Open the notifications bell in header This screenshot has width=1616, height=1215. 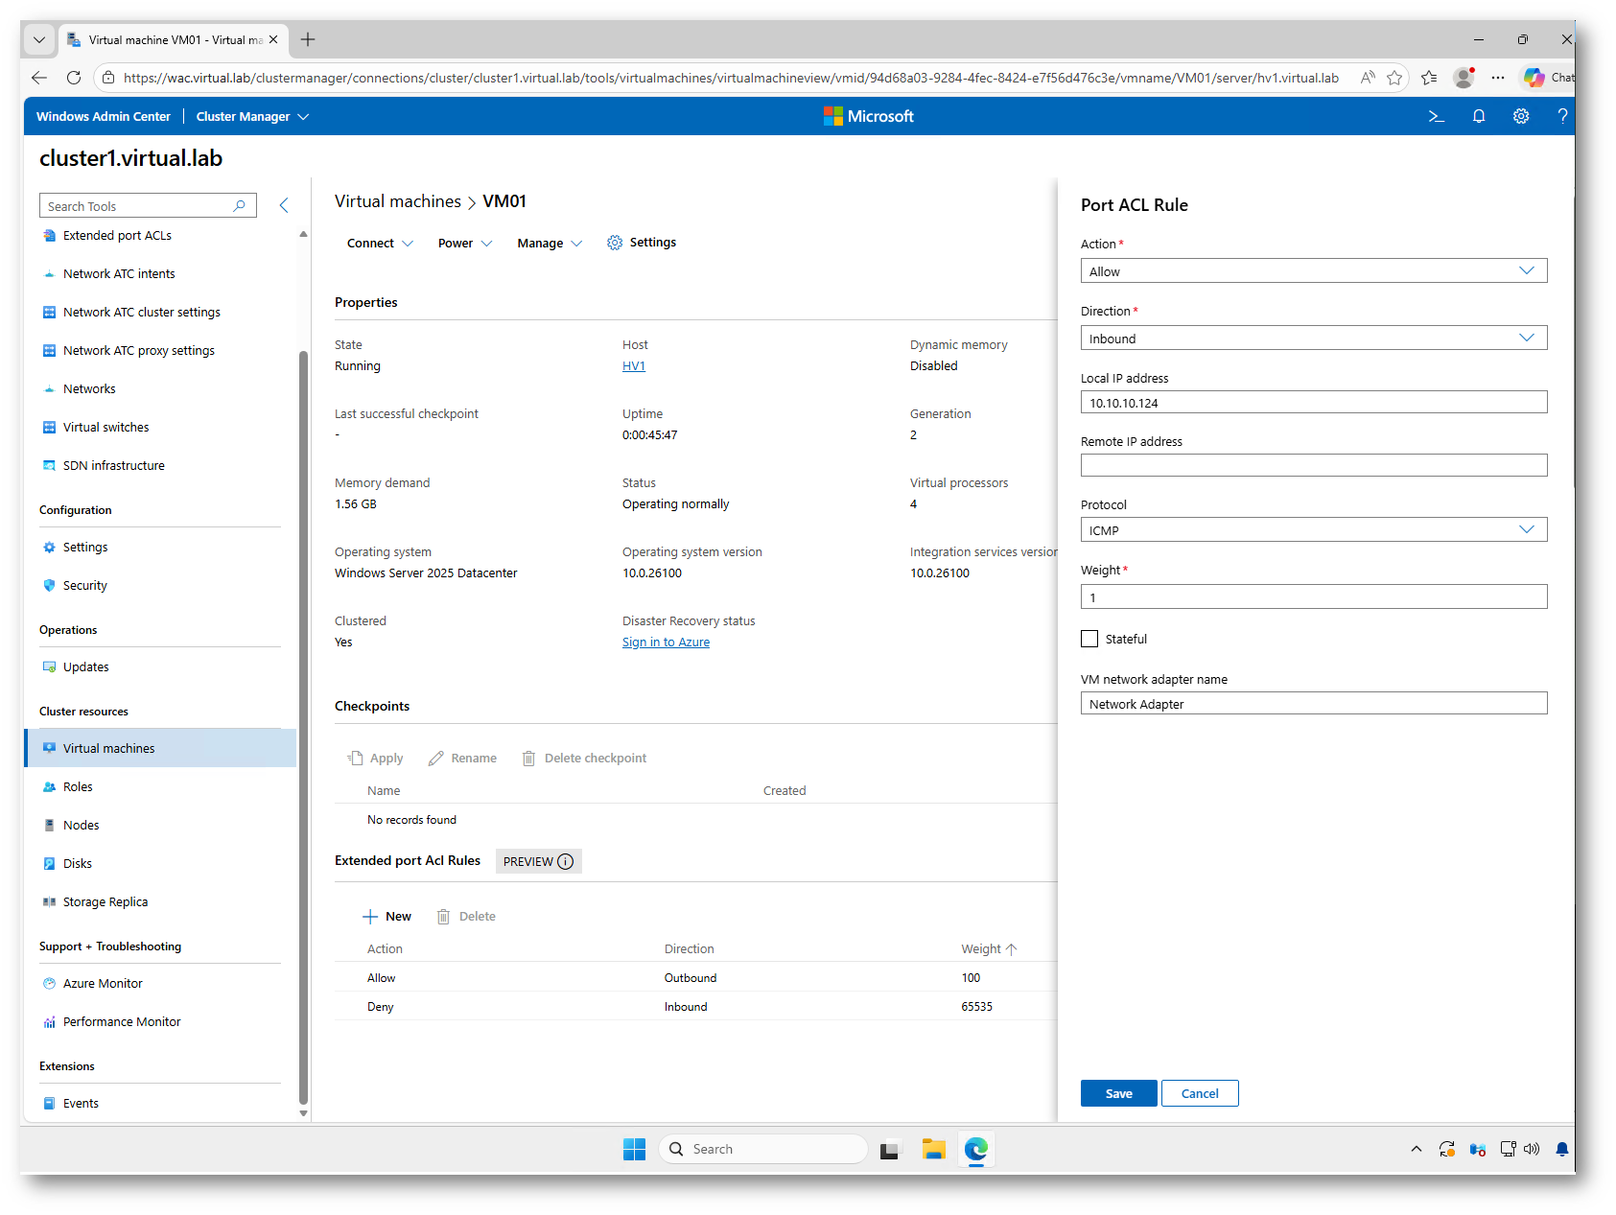(1478, 116)
